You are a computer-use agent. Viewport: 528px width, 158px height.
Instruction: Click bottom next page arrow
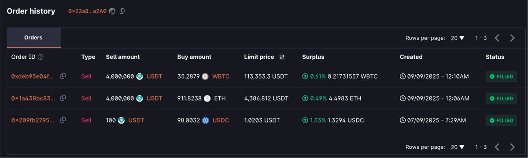click(x=512, y=147)
